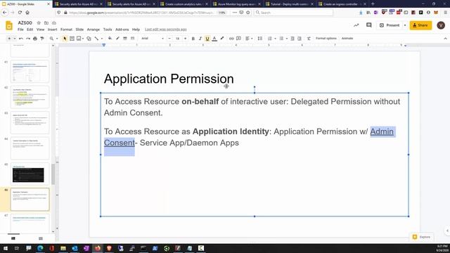Click the Undo arrow in the toolbar

tap(21, 39)
